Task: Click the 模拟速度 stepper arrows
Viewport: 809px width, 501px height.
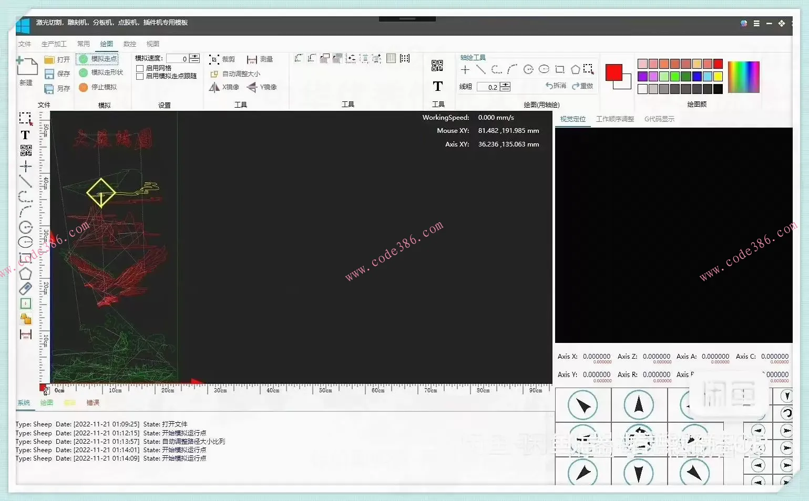Action: click(194, 58)
